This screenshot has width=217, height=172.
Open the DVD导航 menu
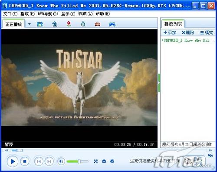tap(48, 14)
